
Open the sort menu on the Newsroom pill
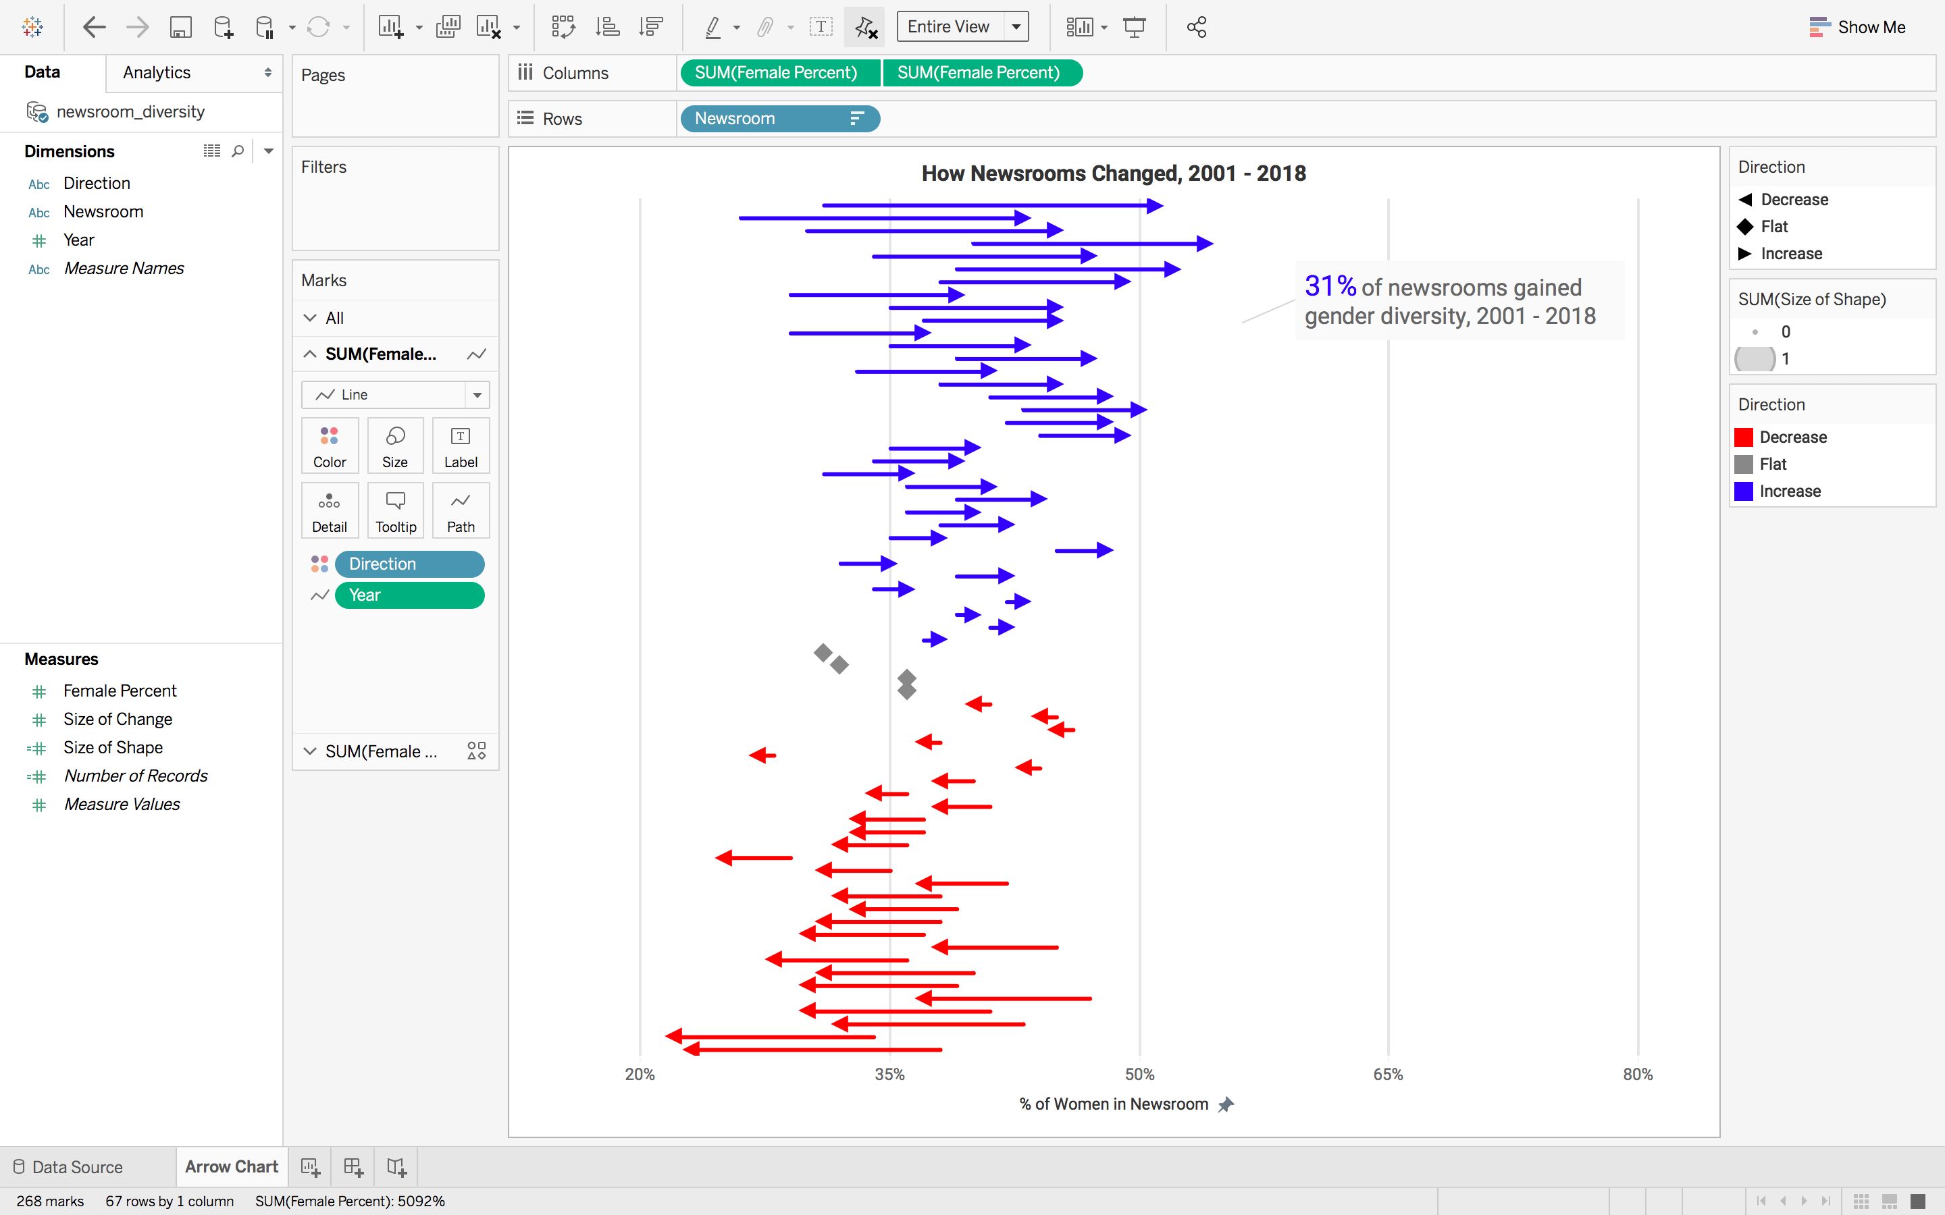click(x=857, y=118)
